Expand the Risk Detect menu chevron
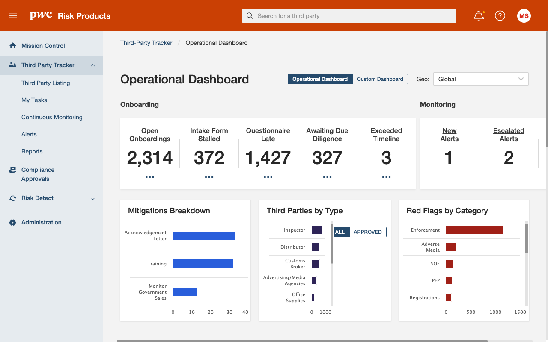The width and height of the screenshot is (548, 342). [x=93, y=198]
